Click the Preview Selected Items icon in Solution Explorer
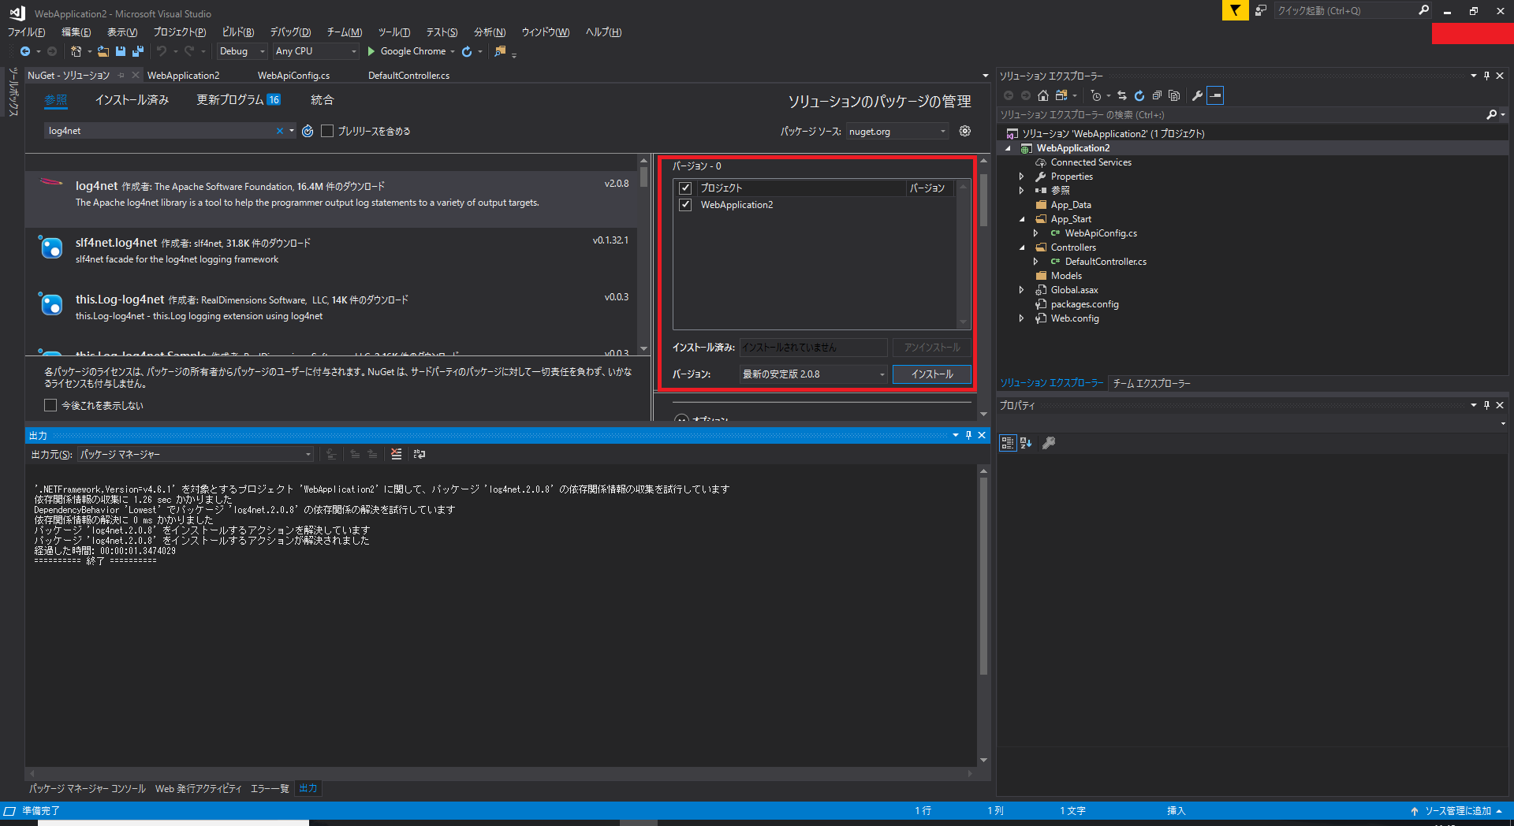The height and width of the screenshot is (826, 1514). (1215, 95)
